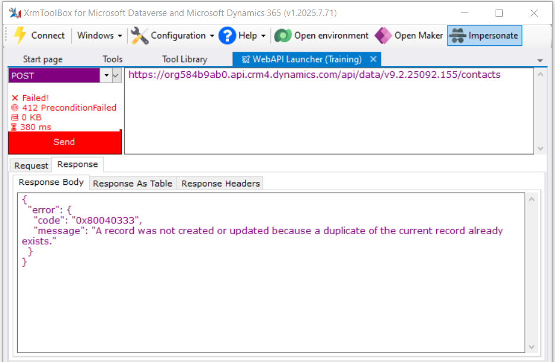Open the Windows dropdown menu
The height and width of the screenshot is (362, 555).
[99, 36]
